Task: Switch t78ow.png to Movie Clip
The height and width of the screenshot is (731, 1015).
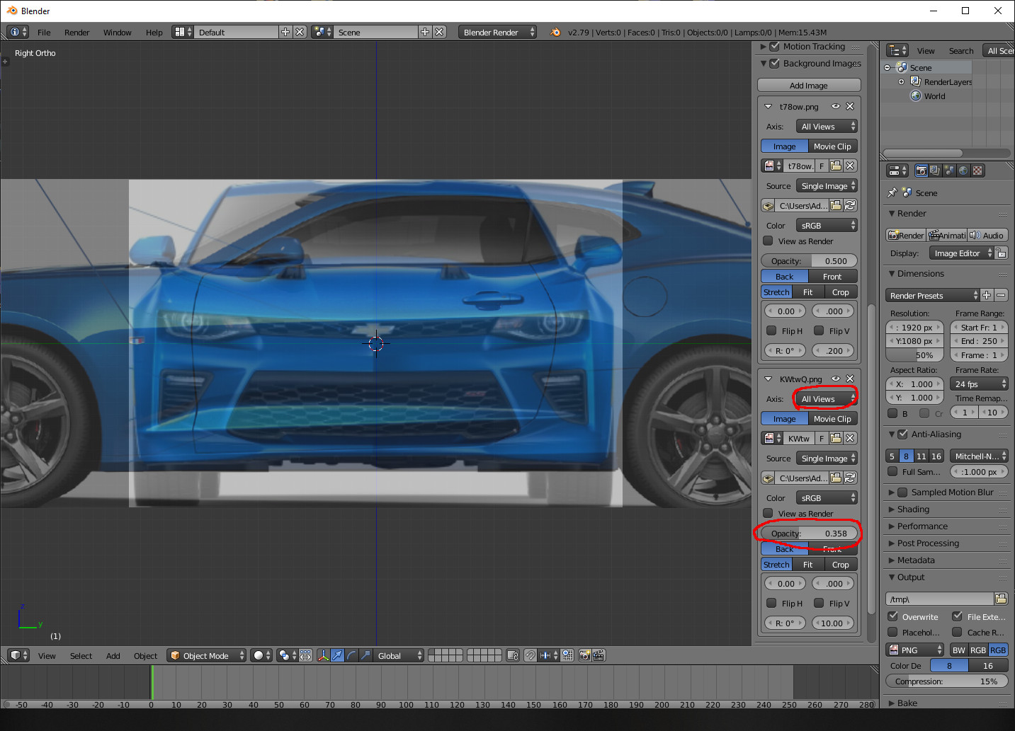Action: [x=832, y=146]
